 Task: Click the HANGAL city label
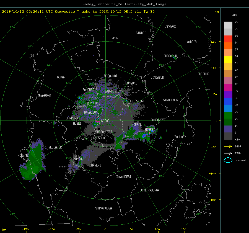(78, 158)
